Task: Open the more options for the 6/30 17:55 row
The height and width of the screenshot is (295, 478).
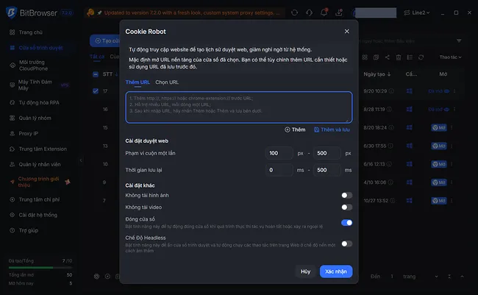Action: 452,146
